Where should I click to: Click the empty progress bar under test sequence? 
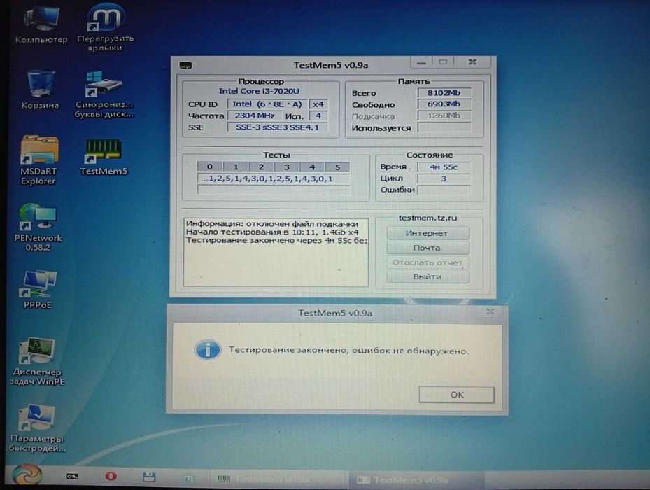pos(274,190)
